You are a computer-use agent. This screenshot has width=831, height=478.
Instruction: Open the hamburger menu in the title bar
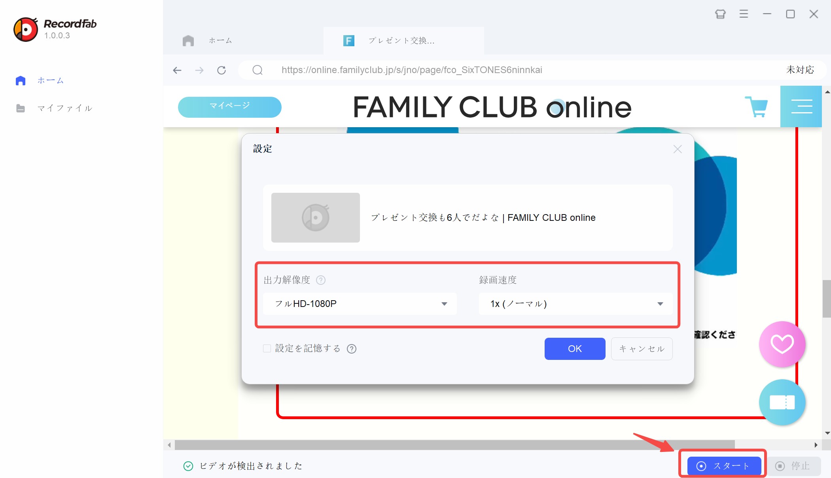click(x=744, y=14)
